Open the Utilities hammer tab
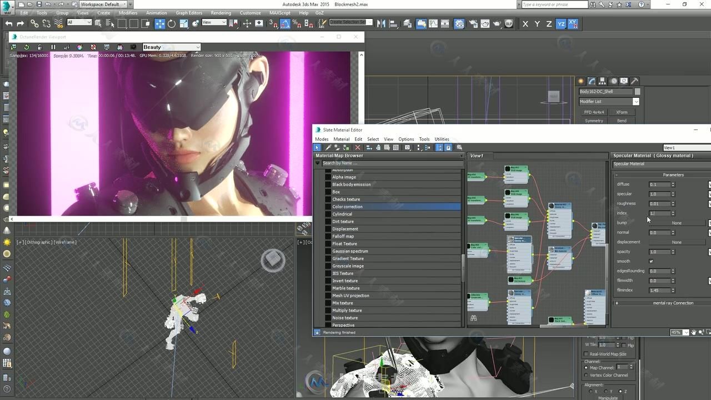Screen dimensions: 711x400 635,81
